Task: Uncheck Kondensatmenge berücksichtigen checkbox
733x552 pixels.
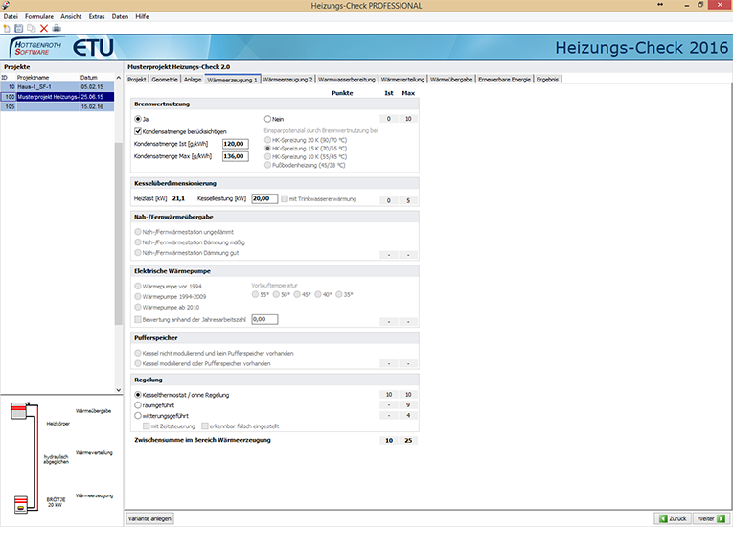Action: coord(138,131)
